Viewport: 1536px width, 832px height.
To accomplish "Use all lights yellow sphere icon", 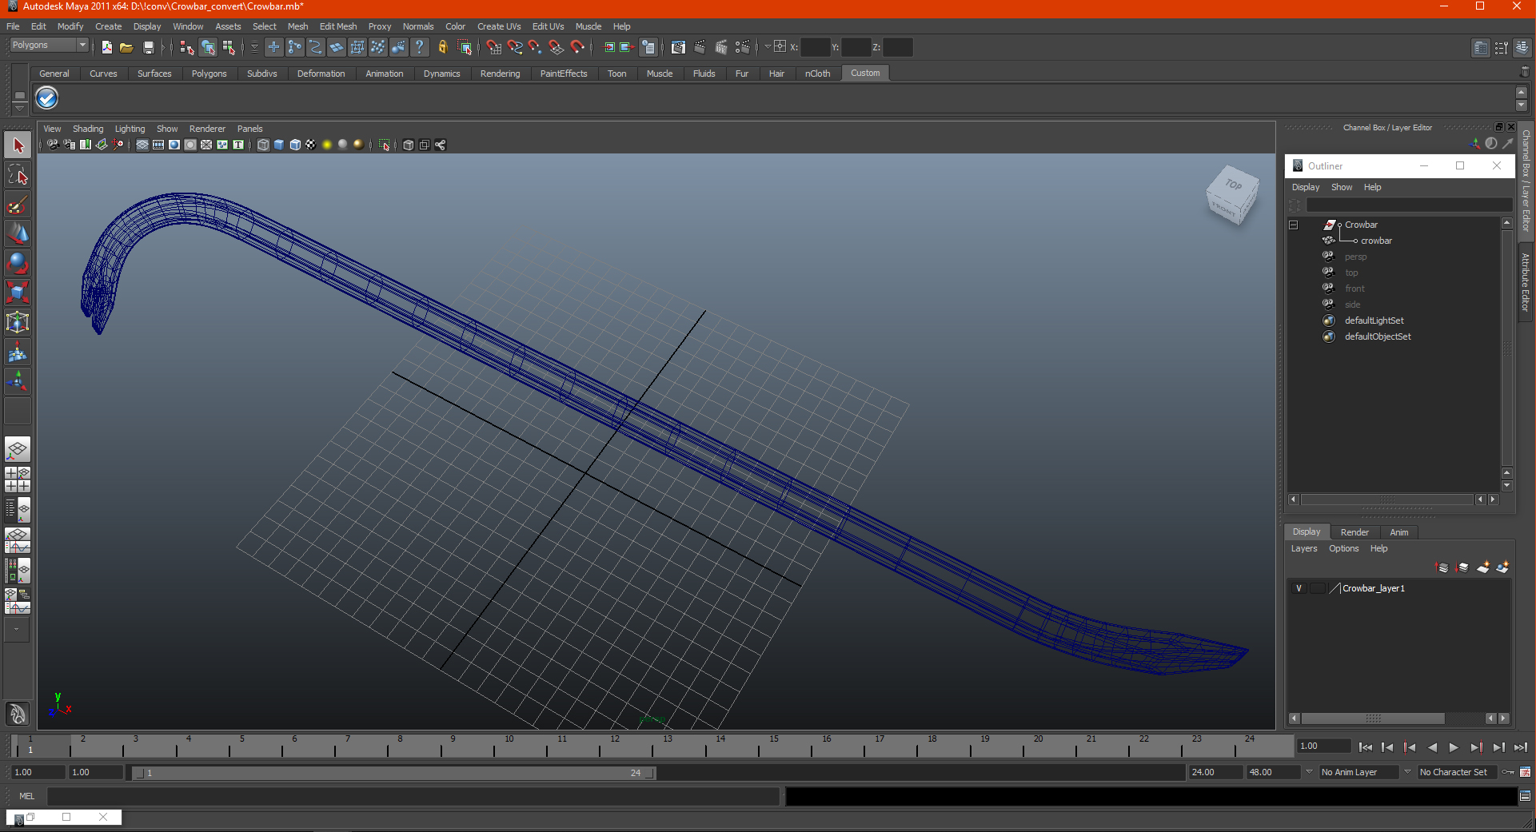I will [327, 145].
